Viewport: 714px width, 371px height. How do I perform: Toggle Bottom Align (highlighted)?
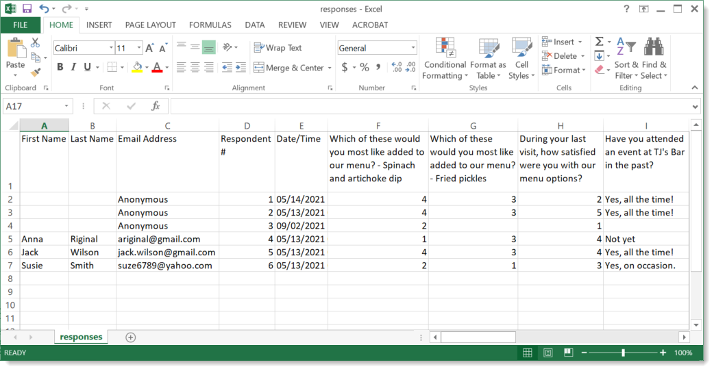pyautogui.click(x=208, y=47)
